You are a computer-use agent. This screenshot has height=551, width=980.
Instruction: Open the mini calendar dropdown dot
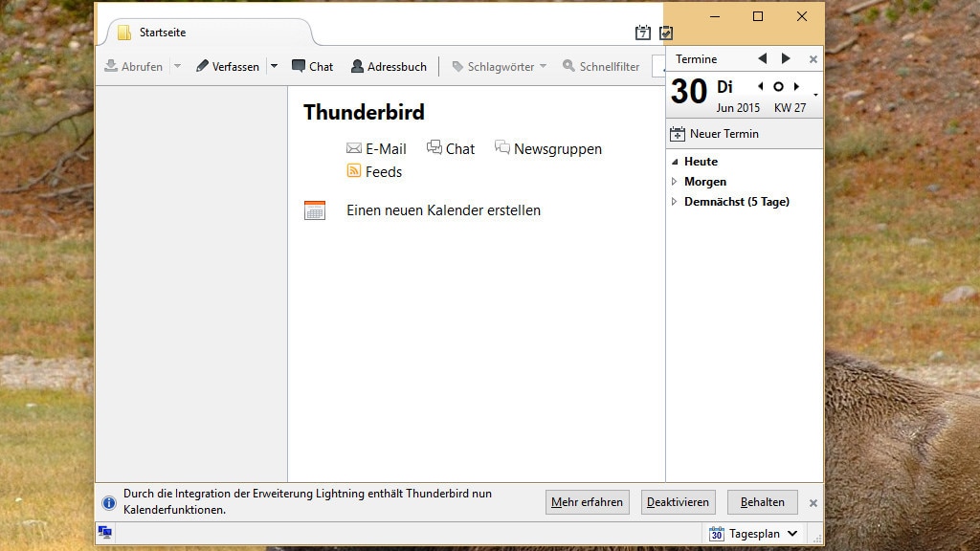(815, 95)
